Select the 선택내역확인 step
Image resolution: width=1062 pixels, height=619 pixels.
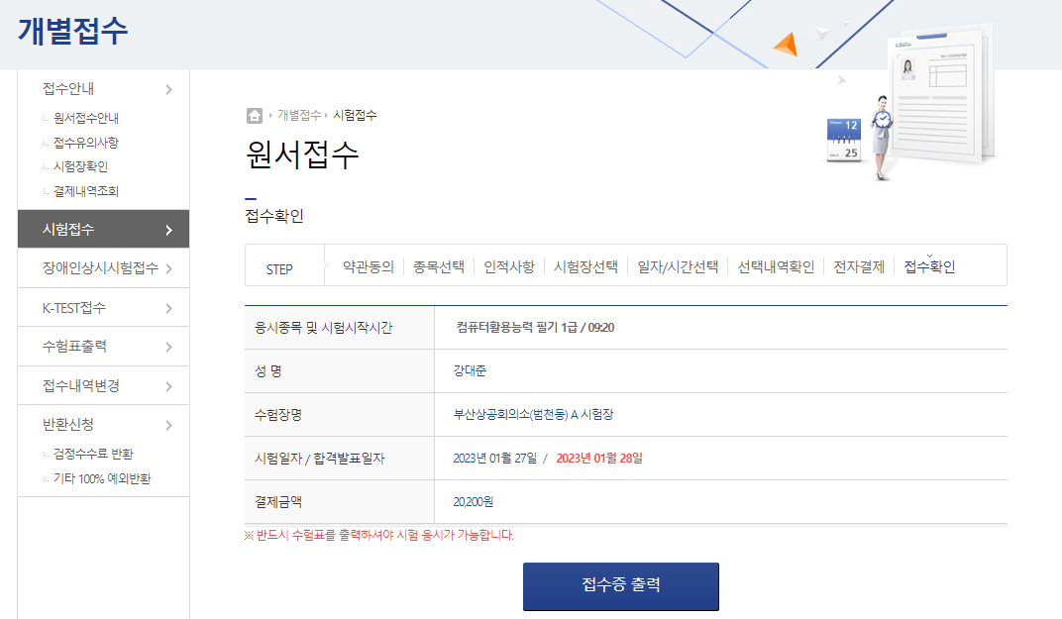(x=776, y=266)
